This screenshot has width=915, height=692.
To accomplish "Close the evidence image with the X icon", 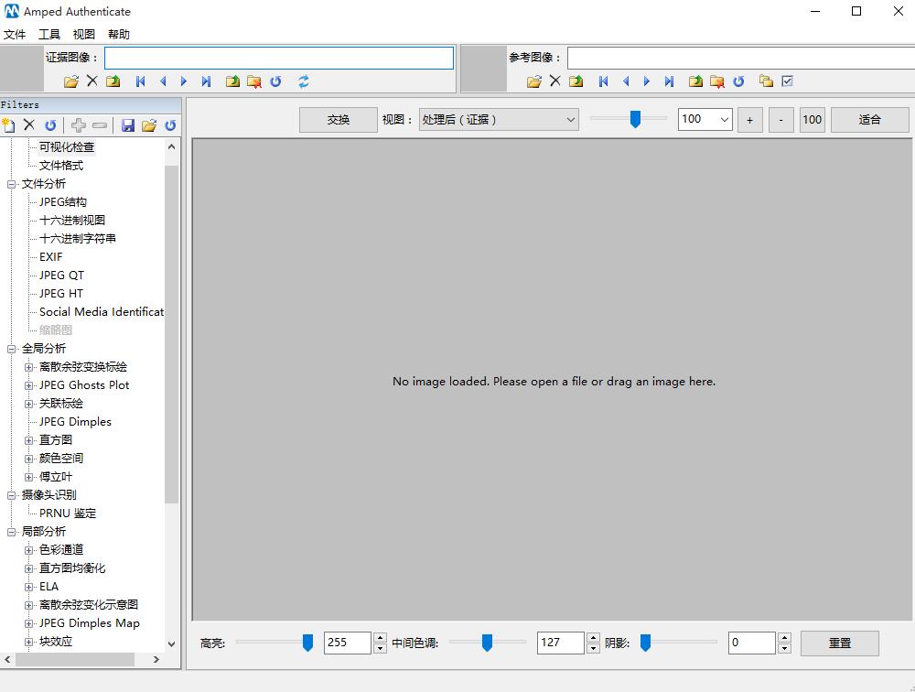I will (x=92, y=81).
